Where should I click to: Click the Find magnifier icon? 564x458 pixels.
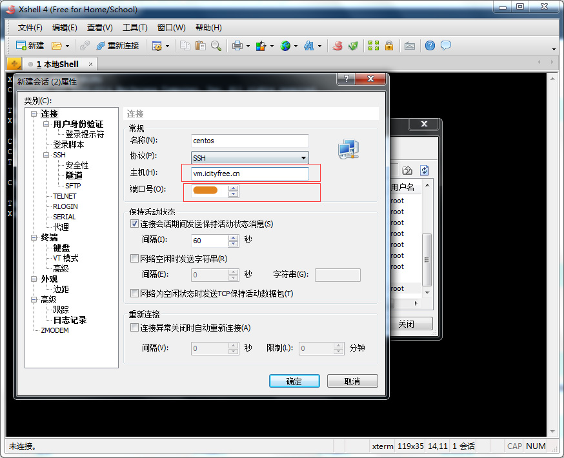click(216, 46)
